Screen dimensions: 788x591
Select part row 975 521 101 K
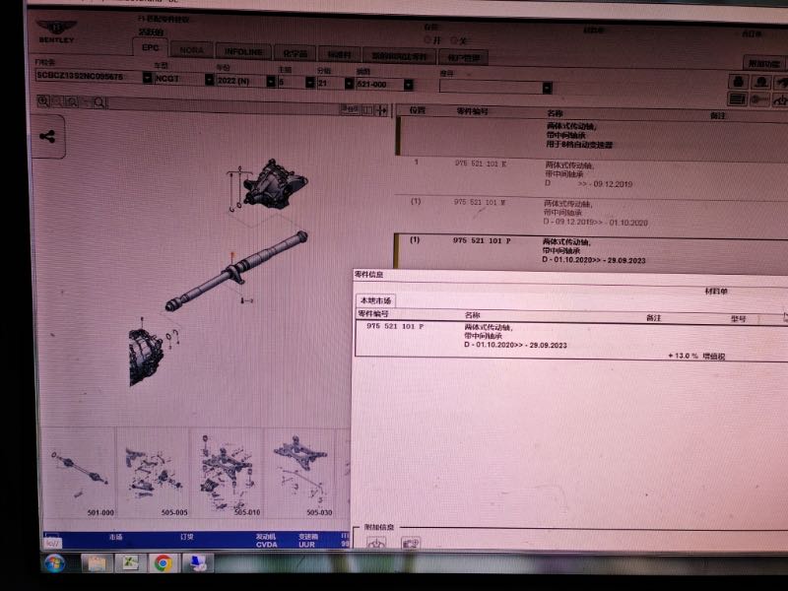481,162
